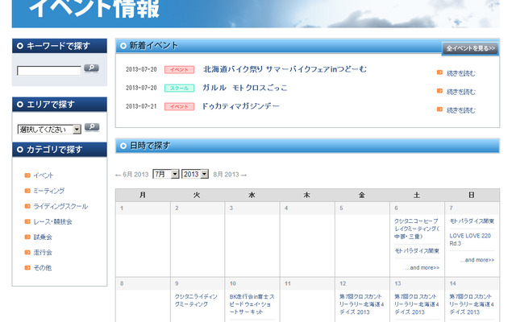Click the date 2013-07-21 in new events

tap(141, 106)
